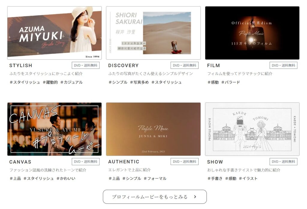Click the #写真多め hashtag under DISCOVERY
This screenshot has width=307, height=209.
139,82
